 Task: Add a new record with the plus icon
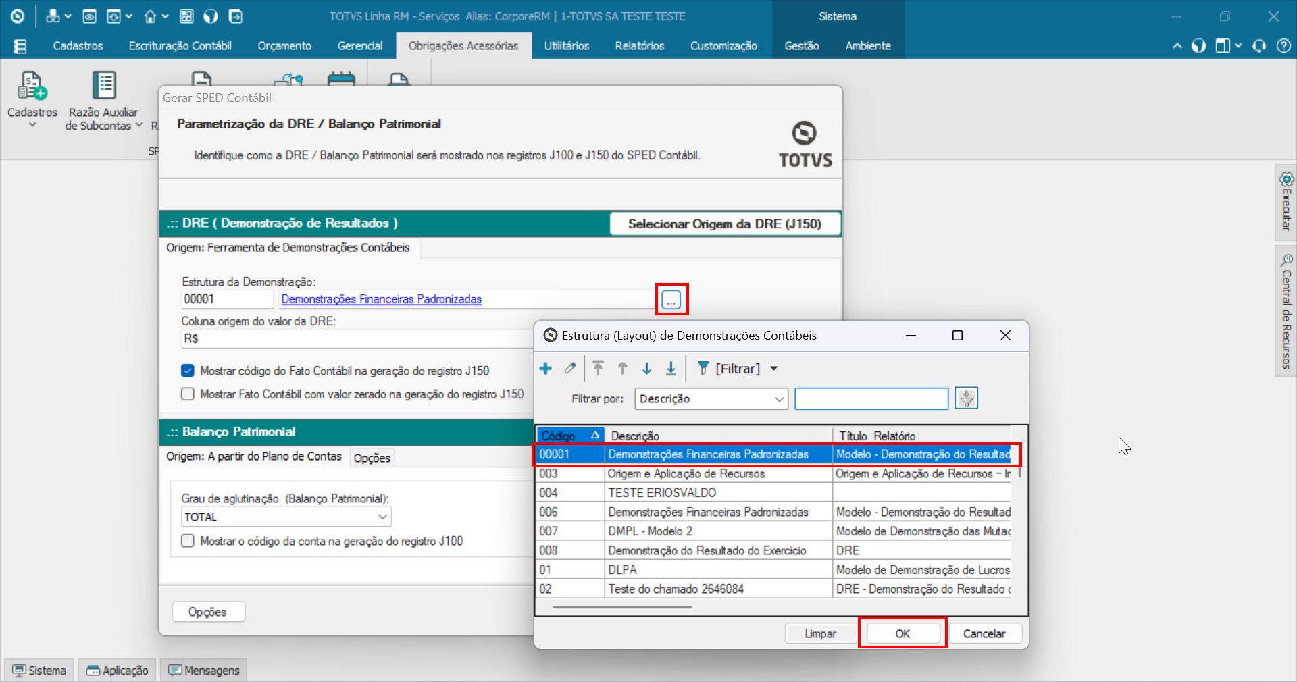click(x=546, y=368)
